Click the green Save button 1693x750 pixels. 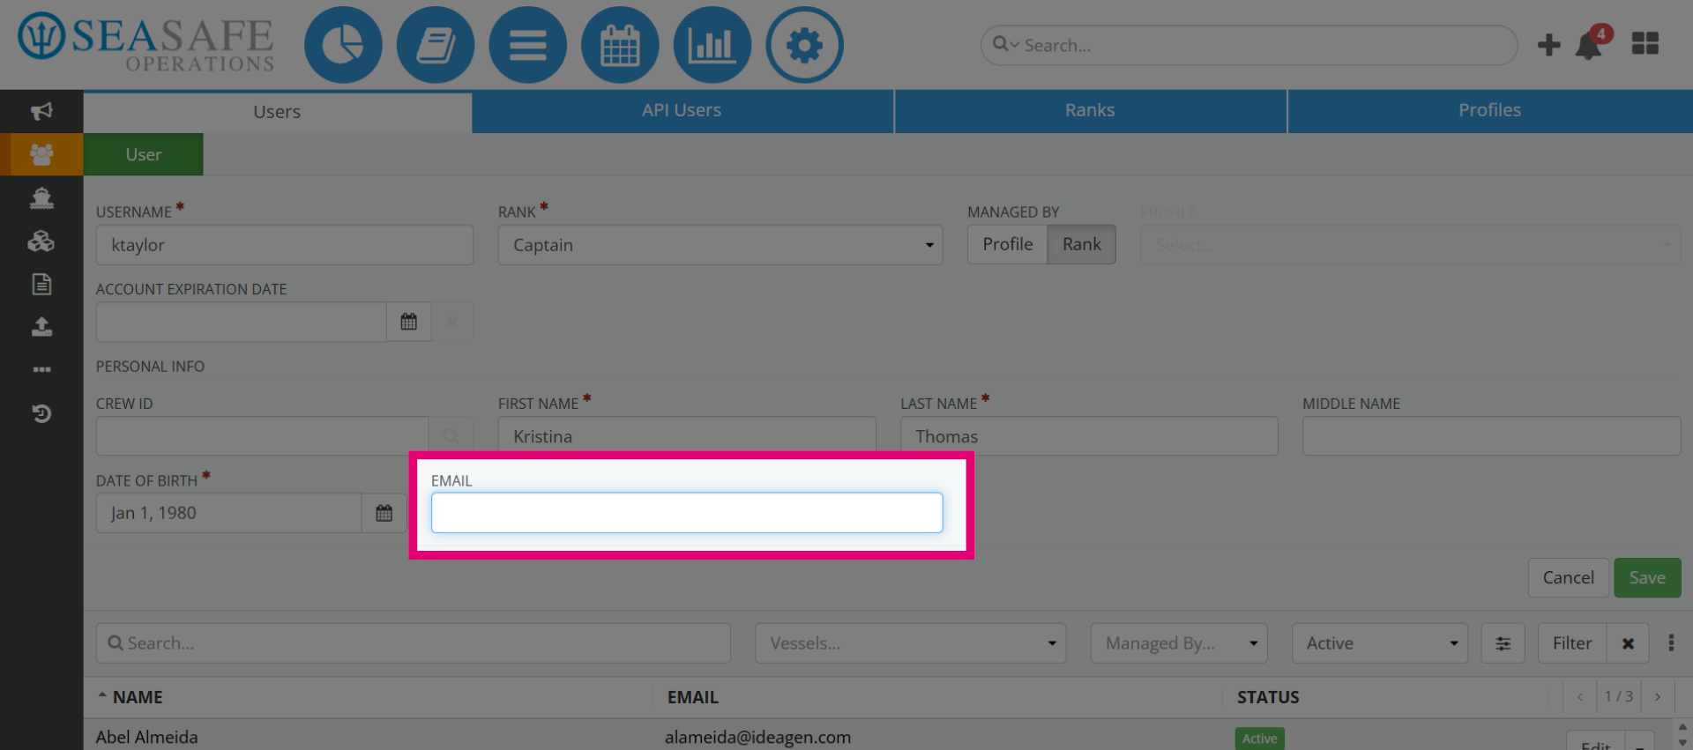1647,578
